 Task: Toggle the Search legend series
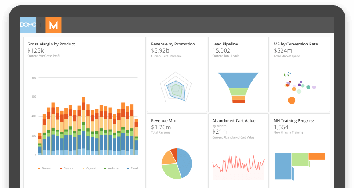tap(67, 168)
